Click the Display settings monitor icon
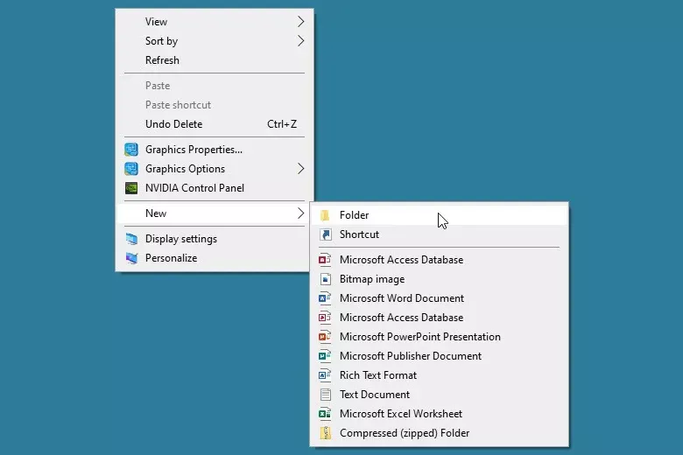This screenshot has width=683, height=455. (131, 239)
